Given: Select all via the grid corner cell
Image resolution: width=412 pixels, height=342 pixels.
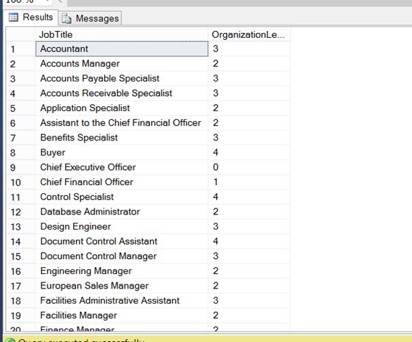Looking at the screenshot, I should (x=20, y=34).
